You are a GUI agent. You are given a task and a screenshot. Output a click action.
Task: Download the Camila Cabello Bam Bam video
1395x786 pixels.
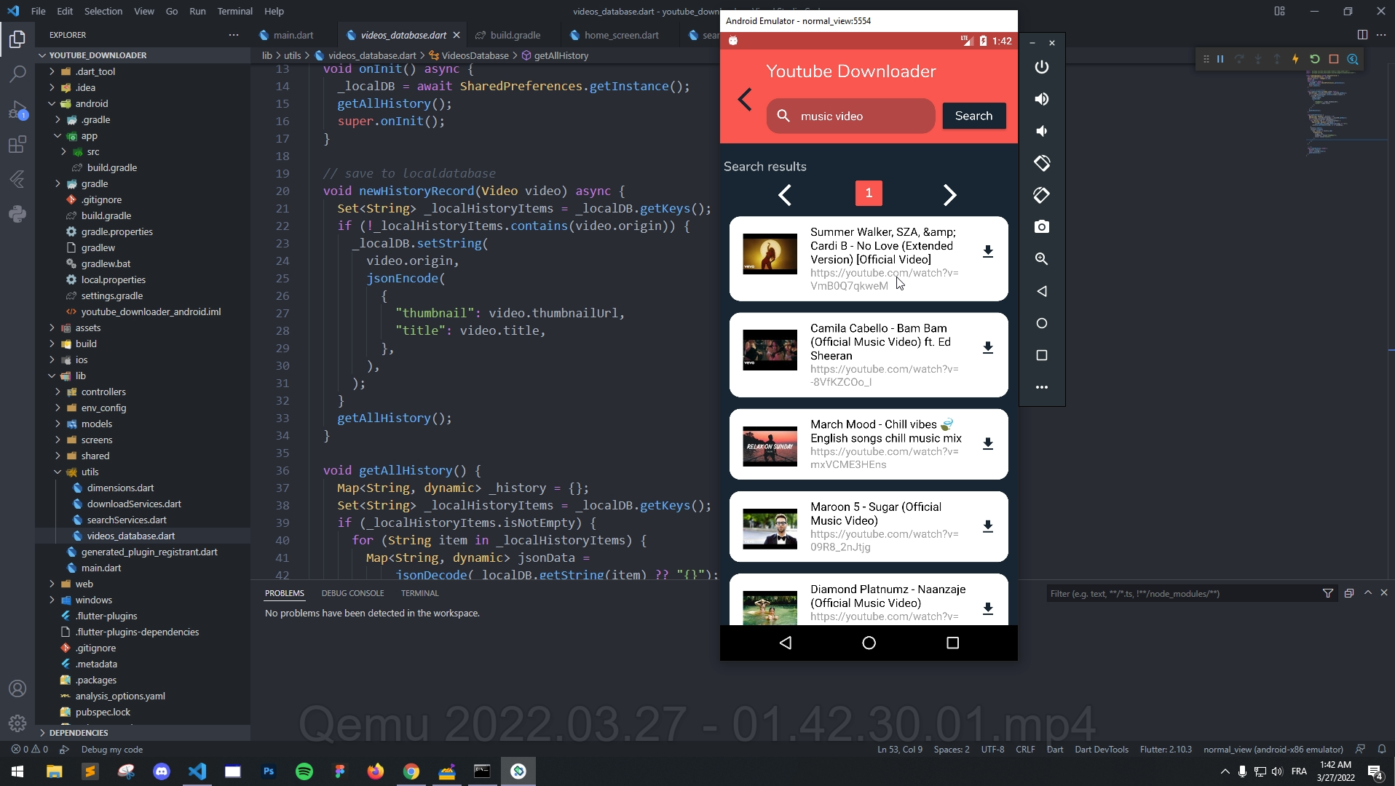988,348
